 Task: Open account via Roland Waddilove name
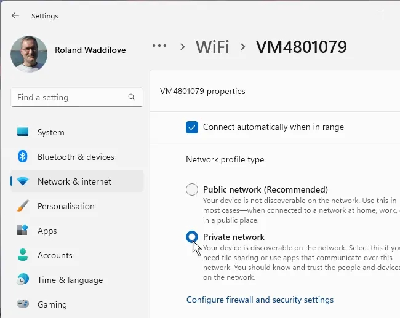(90, 50)
